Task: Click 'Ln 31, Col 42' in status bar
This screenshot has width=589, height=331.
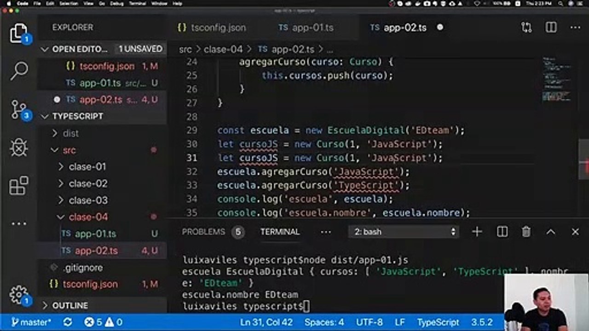Action: click(266, 322)
